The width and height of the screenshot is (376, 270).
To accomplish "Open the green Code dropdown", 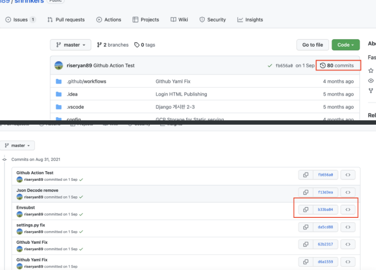I will tap(345, 45).
